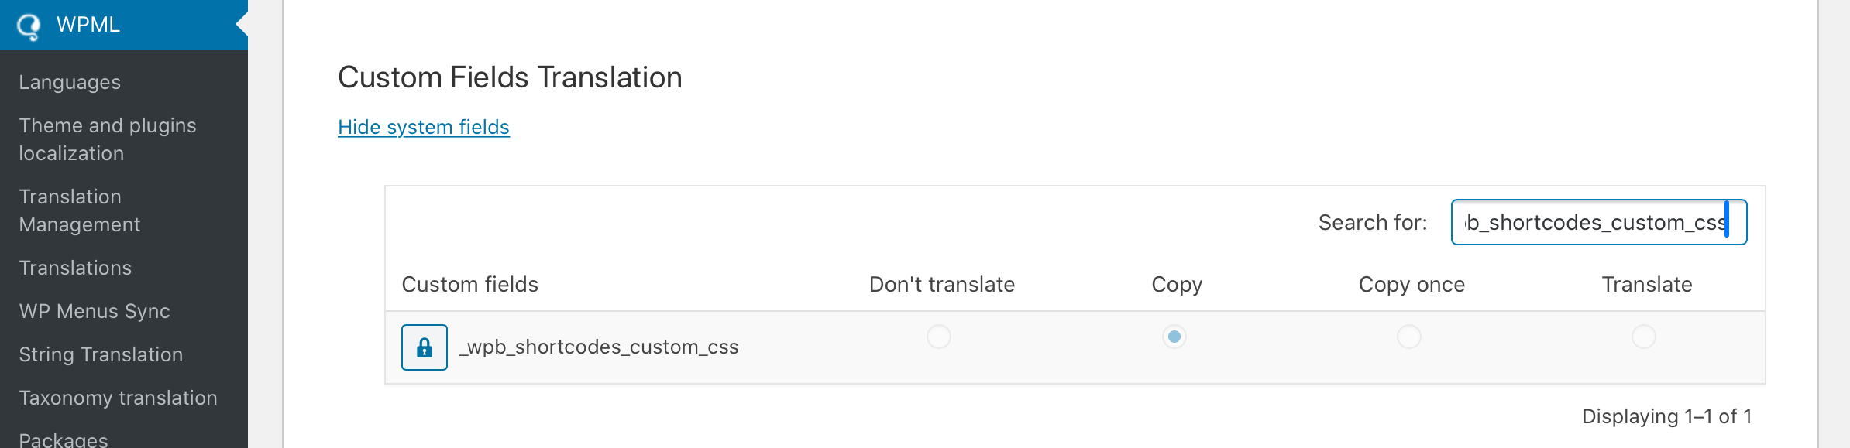
Task: Open Translation Management
Action: click(78, 210)
